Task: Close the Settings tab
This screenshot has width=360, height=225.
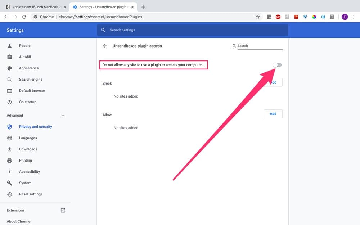Action: click(132, 7)
